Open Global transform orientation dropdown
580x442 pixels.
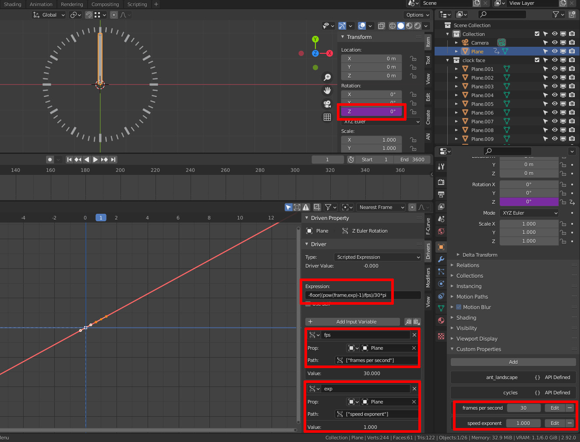coord(49,15)
